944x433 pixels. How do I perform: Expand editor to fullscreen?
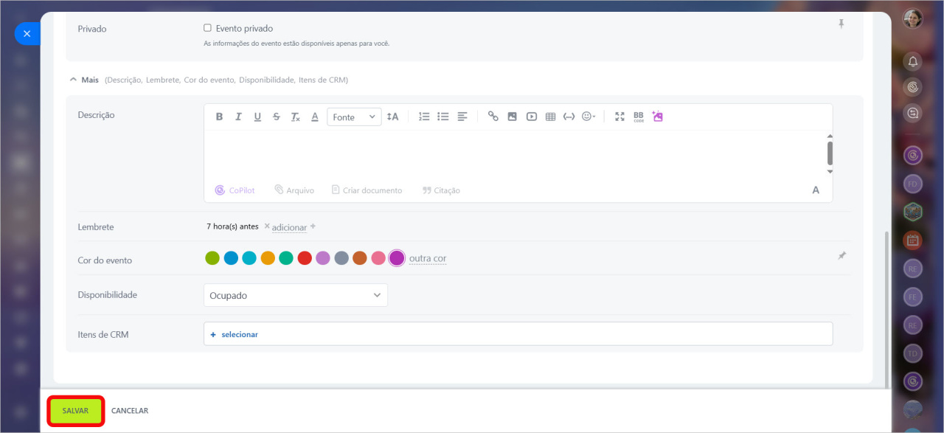click(x=619, y=117)
